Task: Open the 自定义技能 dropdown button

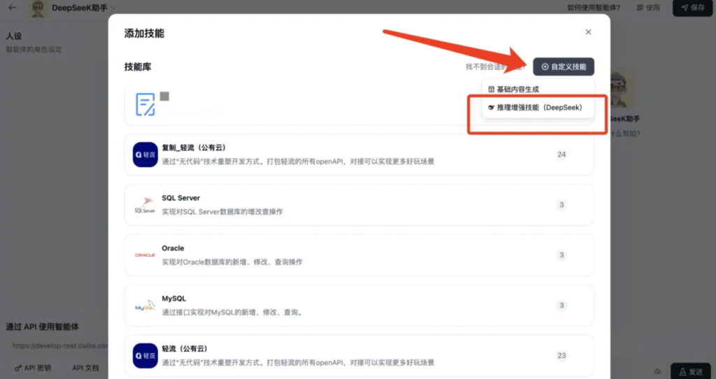Action: [x=564, y=66]
